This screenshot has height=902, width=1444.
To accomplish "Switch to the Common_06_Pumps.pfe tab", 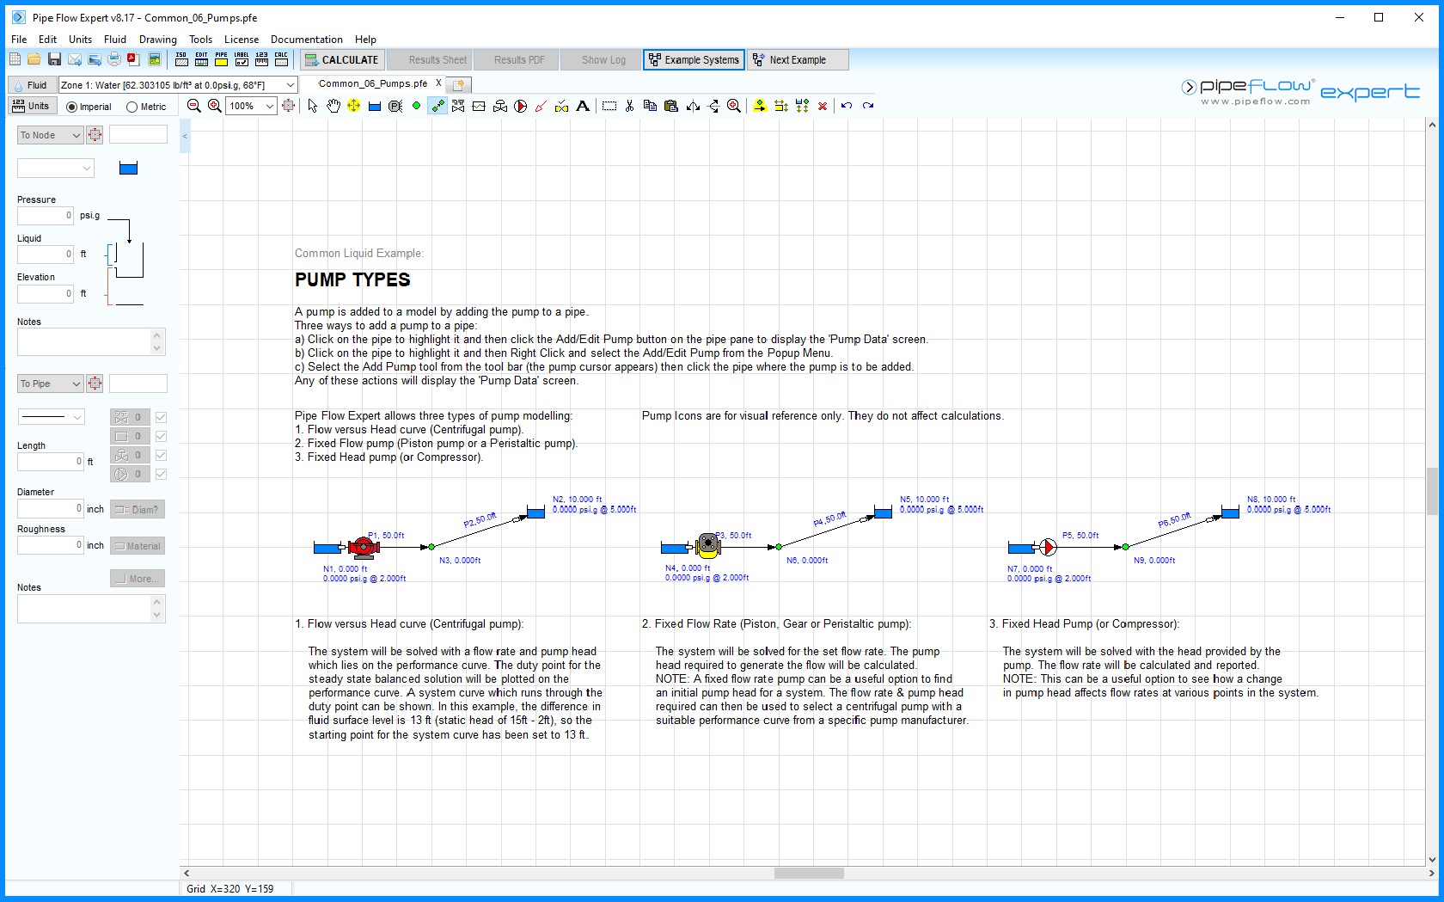I will (372, 83).
